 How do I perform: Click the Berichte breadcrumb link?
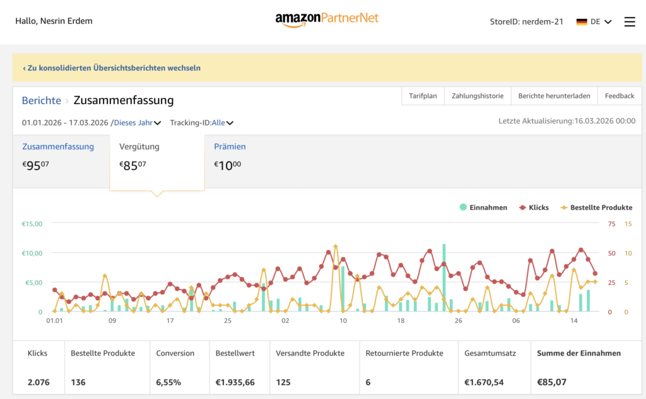point(42,100)
